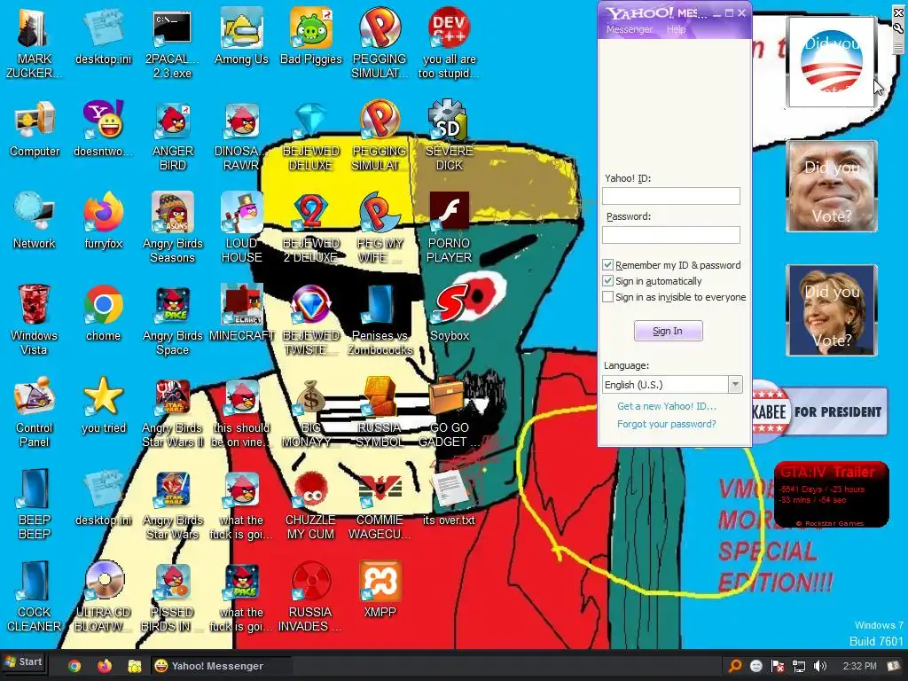
Task: Click Get a new Yahoo! ID link
Action: [x=667, y=406]
